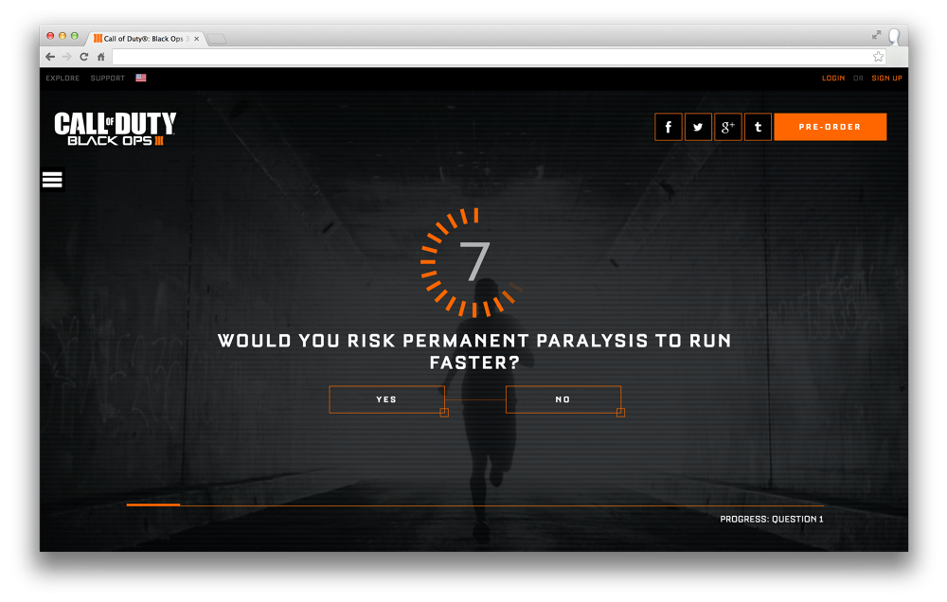Share via Tumblr icon
This screenshot has width=947, height=602.
[758, 127]
